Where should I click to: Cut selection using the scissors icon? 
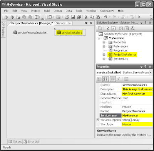tap(86, 17)
